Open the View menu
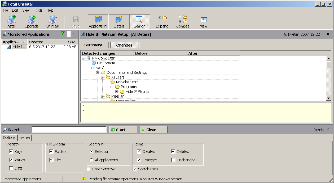 pyautogui.click(x=26, y=10)
